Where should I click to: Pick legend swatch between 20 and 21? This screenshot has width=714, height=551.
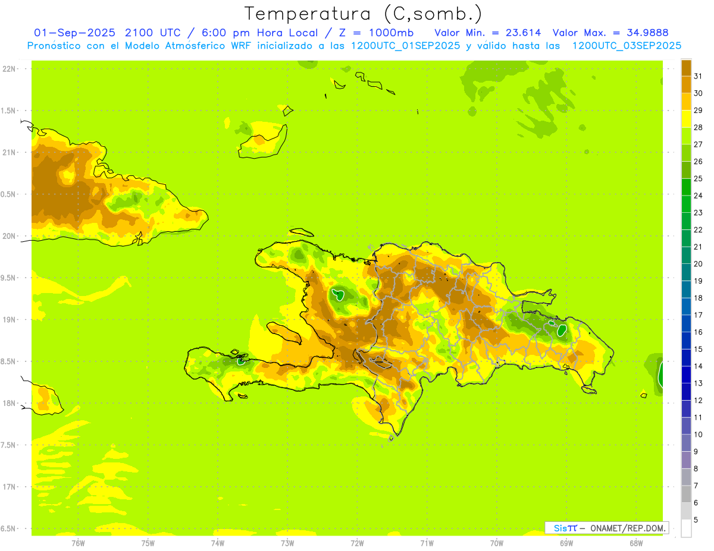(x=686, y=255)
